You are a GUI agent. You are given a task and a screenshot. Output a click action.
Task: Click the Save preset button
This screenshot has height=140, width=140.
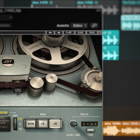pos(92,33)
